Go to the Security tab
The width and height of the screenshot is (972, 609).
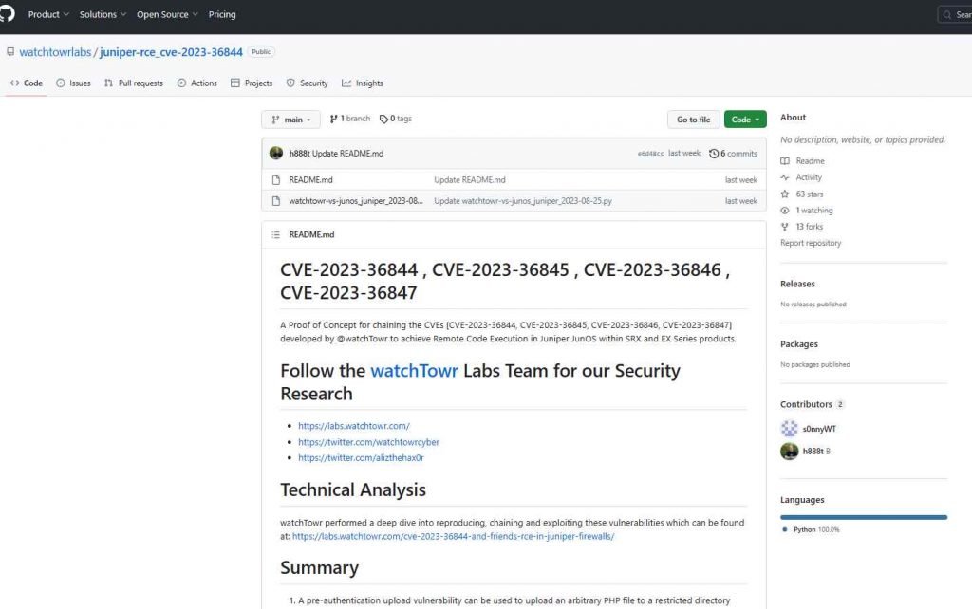pos(308,83)
